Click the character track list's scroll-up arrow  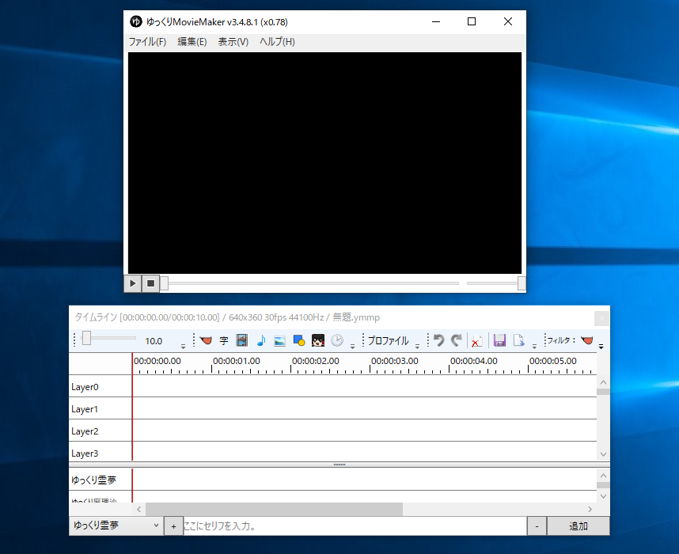point(603,476)
